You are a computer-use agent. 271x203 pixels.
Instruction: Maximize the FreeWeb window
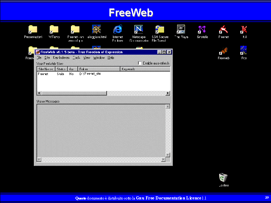pyautogui.click(x=164, y=52)
